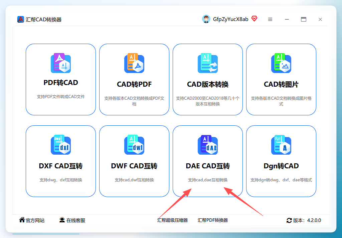This screenshot has width=342, height=238.
Task: Minimize the converter window
Action: (x=287, y=19)
